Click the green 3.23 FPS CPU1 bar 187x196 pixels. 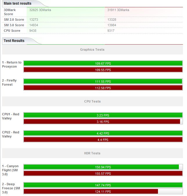[103, 115]
